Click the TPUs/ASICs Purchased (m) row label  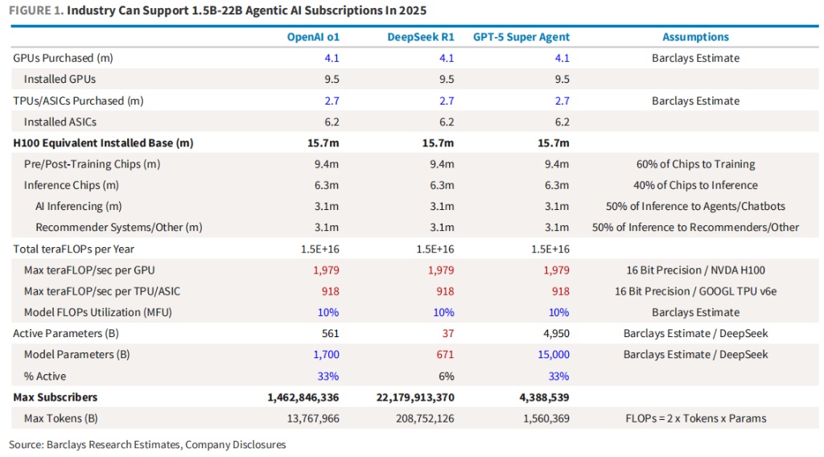78,101
